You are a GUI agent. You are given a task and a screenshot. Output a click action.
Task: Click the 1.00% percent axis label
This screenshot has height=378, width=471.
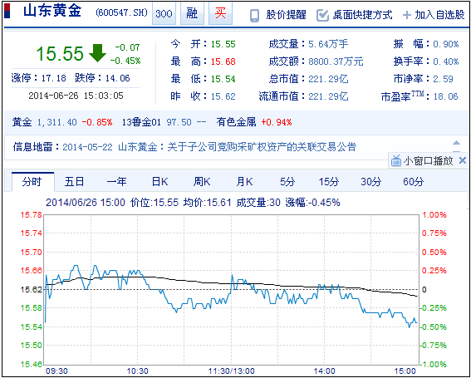(434, 215)
